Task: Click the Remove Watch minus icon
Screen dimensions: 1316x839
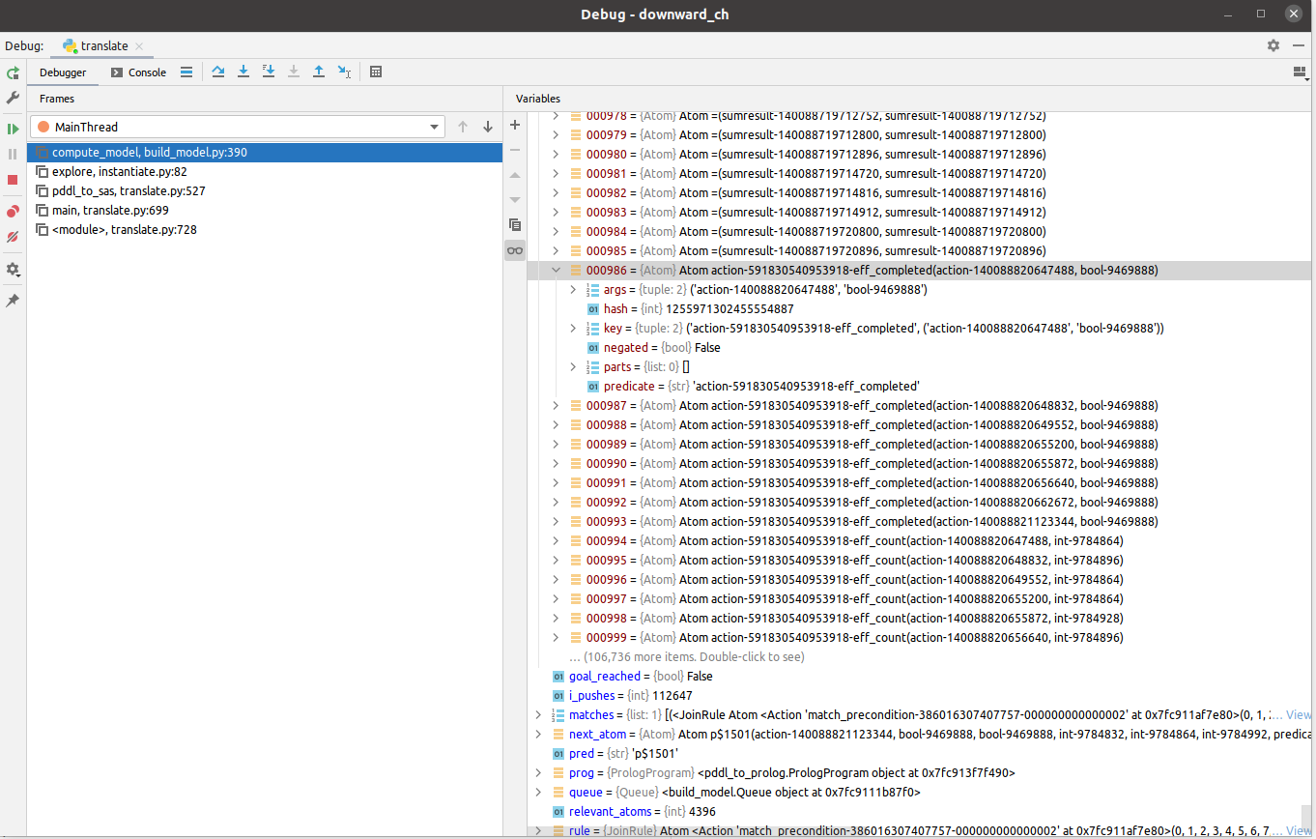Action: click(515, 150)
